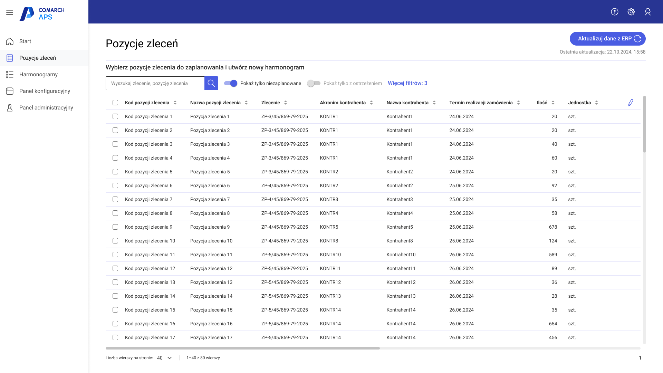Click Aktualizuj dane z ERP button

[x=607, y=39]
